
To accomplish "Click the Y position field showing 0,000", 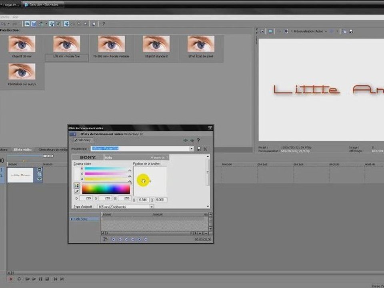I will coord(161,200).
